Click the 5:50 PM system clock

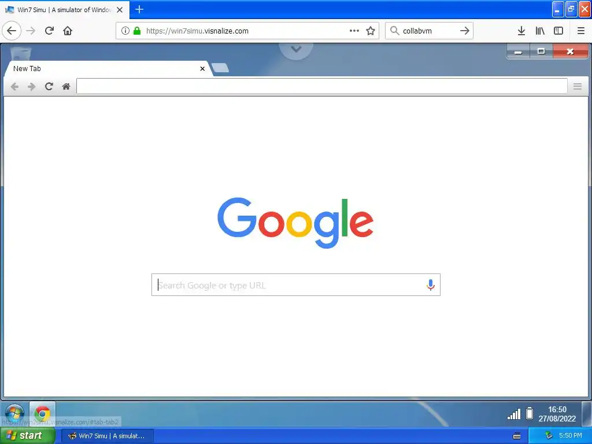click(570, 436)
